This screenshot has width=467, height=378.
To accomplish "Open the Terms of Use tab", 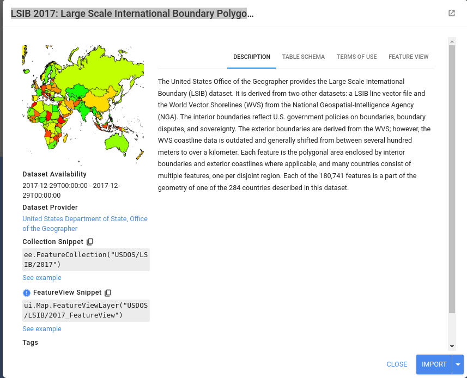I will point(356,57).
